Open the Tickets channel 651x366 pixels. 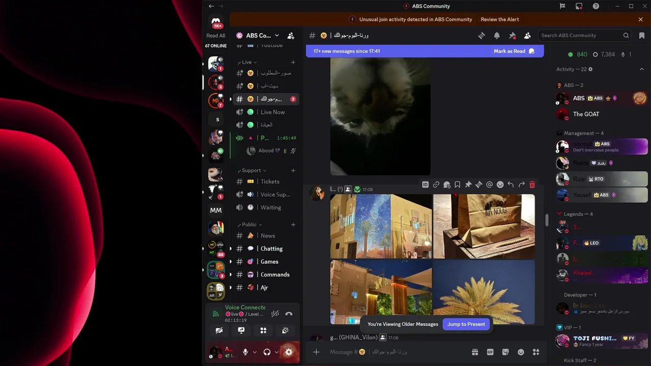click(266, 181)
